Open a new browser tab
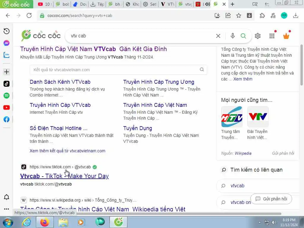304x228 pixels. (x=232, y=4)
